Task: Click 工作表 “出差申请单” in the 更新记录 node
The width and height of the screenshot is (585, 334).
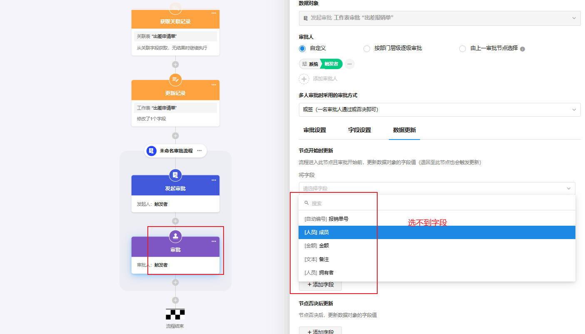Action: click(x=175, y=108)
